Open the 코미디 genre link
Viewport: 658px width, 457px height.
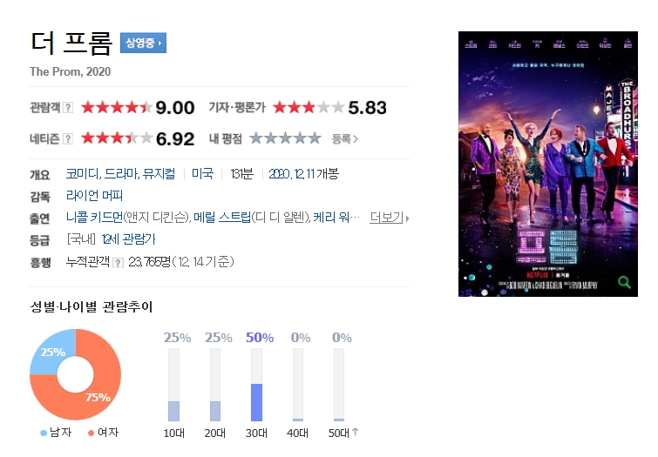click(83, 173)
